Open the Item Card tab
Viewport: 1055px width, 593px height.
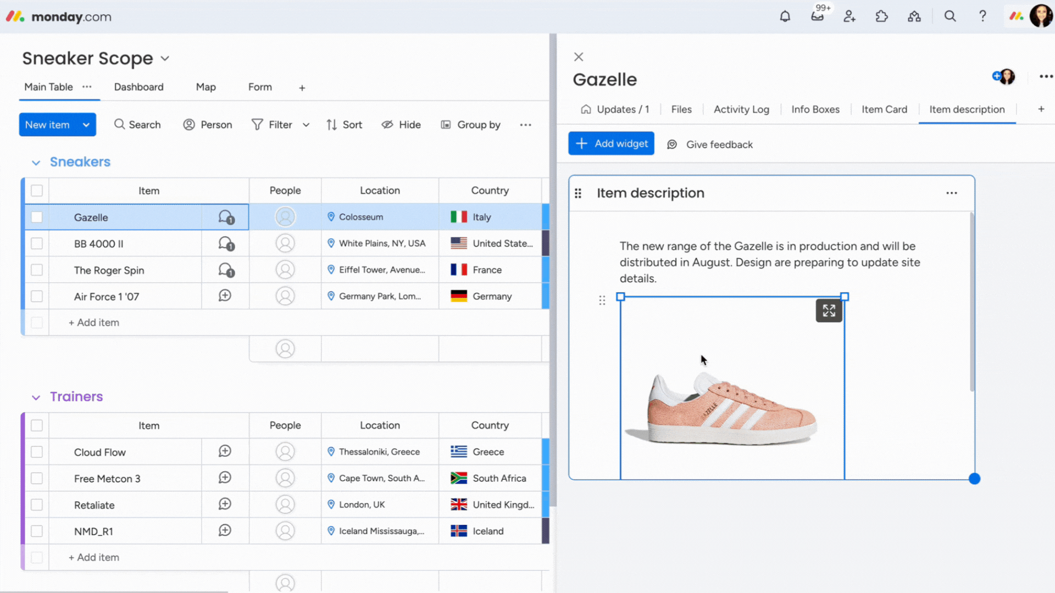884,109
